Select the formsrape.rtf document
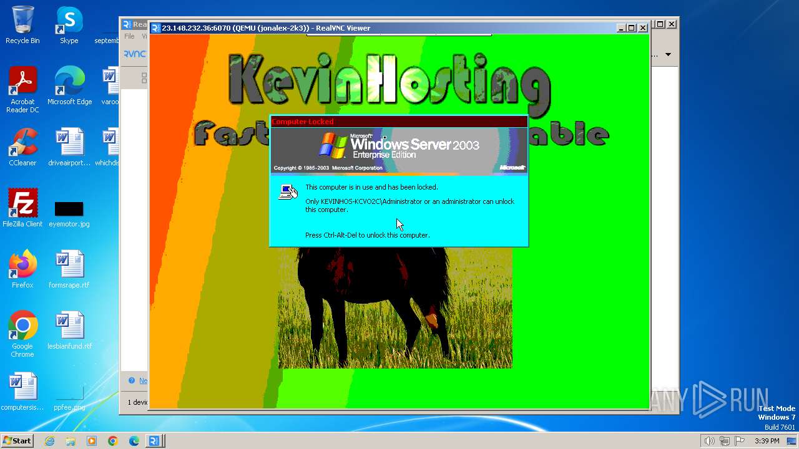 pyautogui.click(x=69, y=269)
